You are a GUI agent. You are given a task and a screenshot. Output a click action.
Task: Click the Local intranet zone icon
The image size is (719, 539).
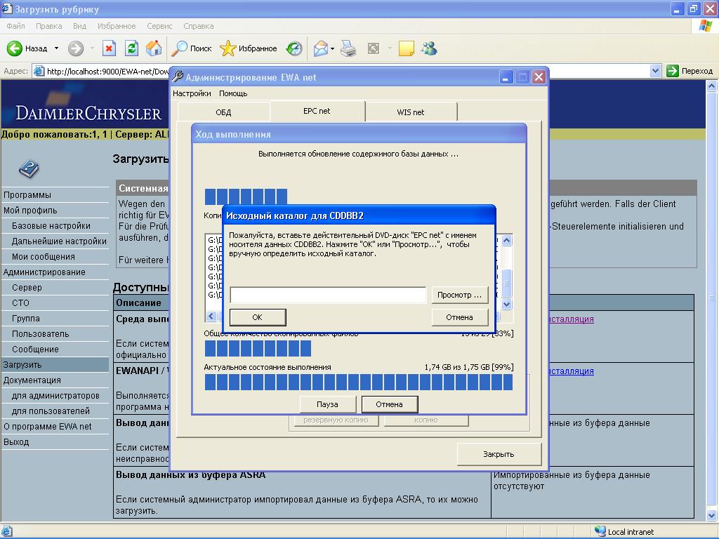click(x=600, y=531)
